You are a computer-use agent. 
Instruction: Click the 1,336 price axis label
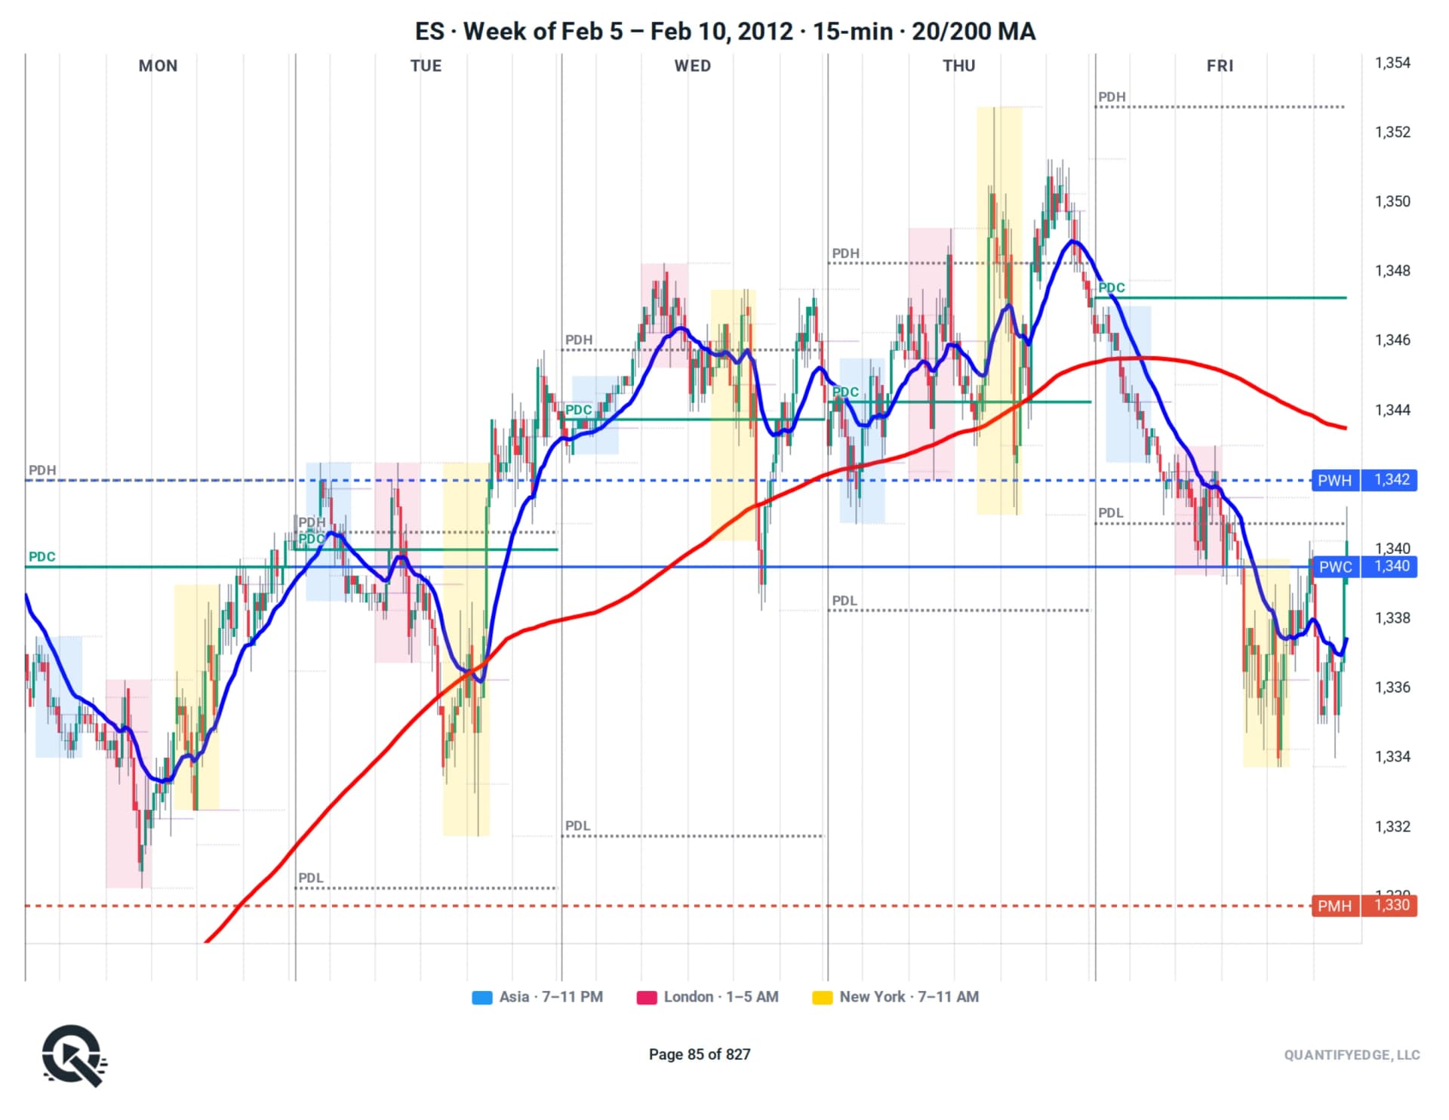pyautogui.click(x=1392, y=688)
